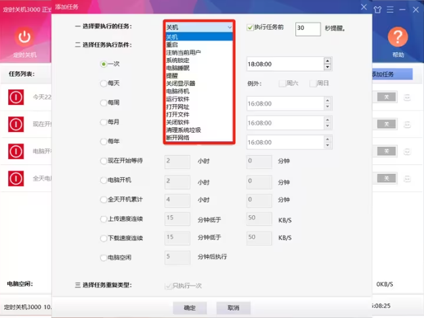Screen dimensions: 424x318
Task: Choose 打开文件 from the dropdown list
Action: point(199,114)
